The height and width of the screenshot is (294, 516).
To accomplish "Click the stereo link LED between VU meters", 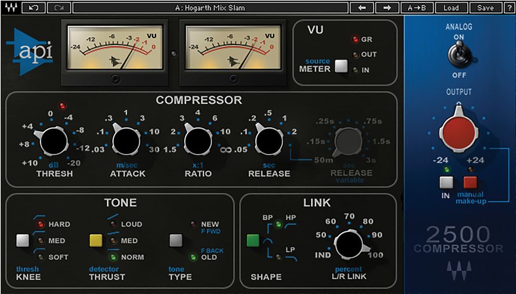I will (x=174, y=53).
